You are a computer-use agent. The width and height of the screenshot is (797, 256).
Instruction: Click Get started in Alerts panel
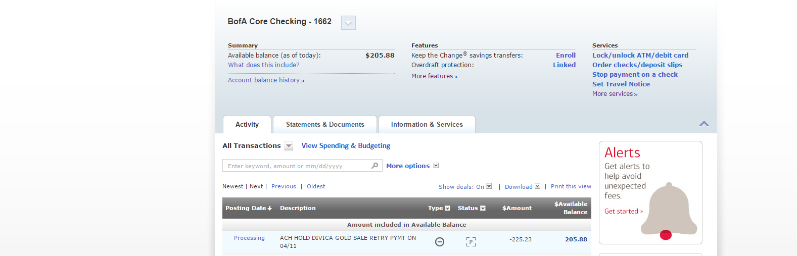[624, 212]
